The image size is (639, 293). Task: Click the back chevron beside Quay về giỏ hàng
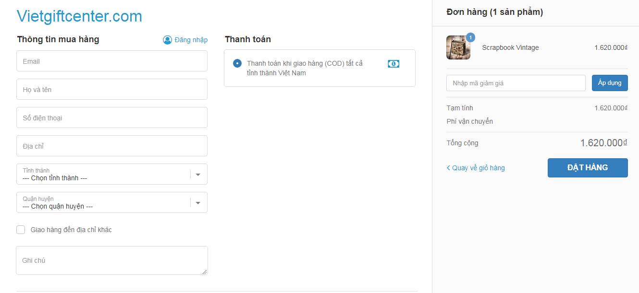(448, 168)
